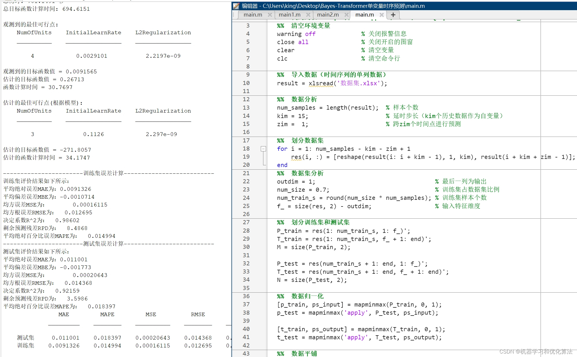This screenshot has width=577, height=357.
Task: Click the editor notepad icon in title bar
Action: coord(236,6)
